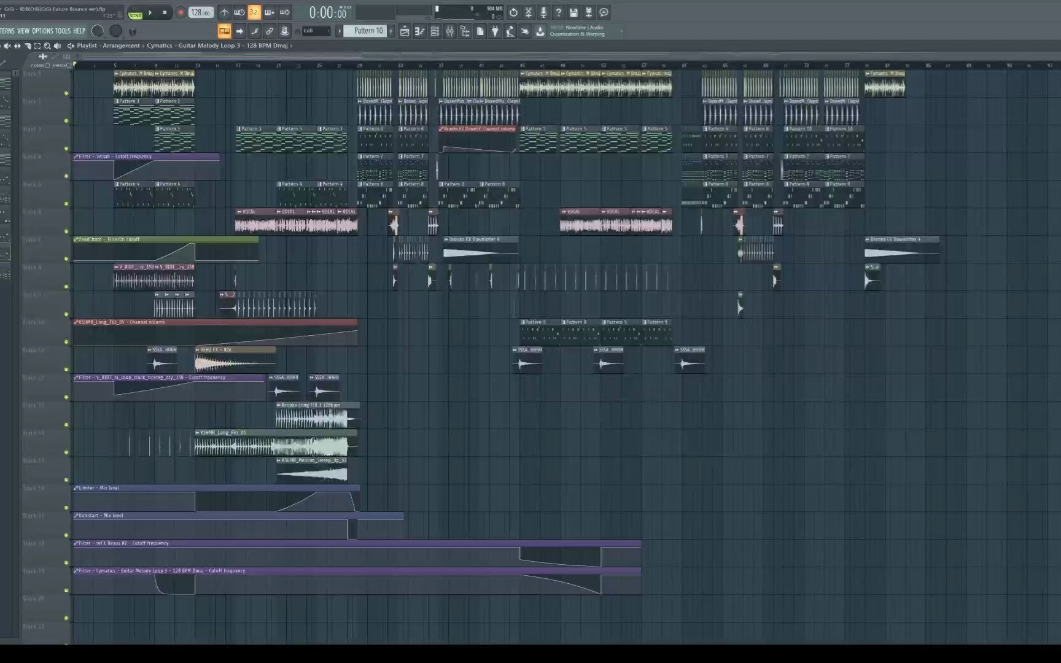Toggle the STRETCH checkbox
The image size is (1061, 663).
point(68,65)
